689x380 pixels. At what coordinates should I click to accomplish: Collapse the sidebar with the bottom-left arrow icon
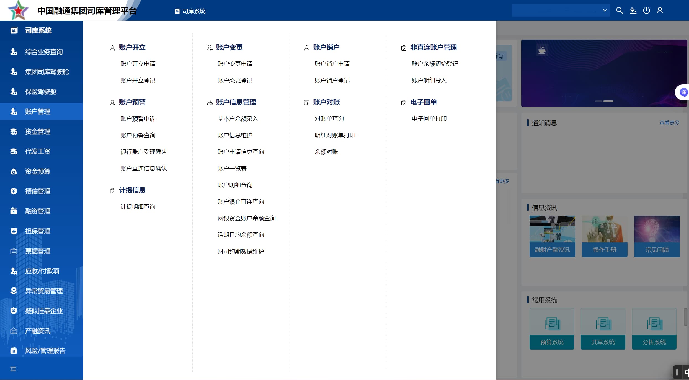point(13,369)
